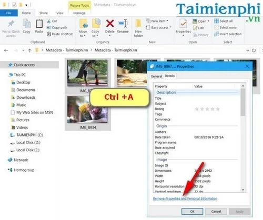Select the IMG_8934 flower thumbnail

(x=88, y=110)
